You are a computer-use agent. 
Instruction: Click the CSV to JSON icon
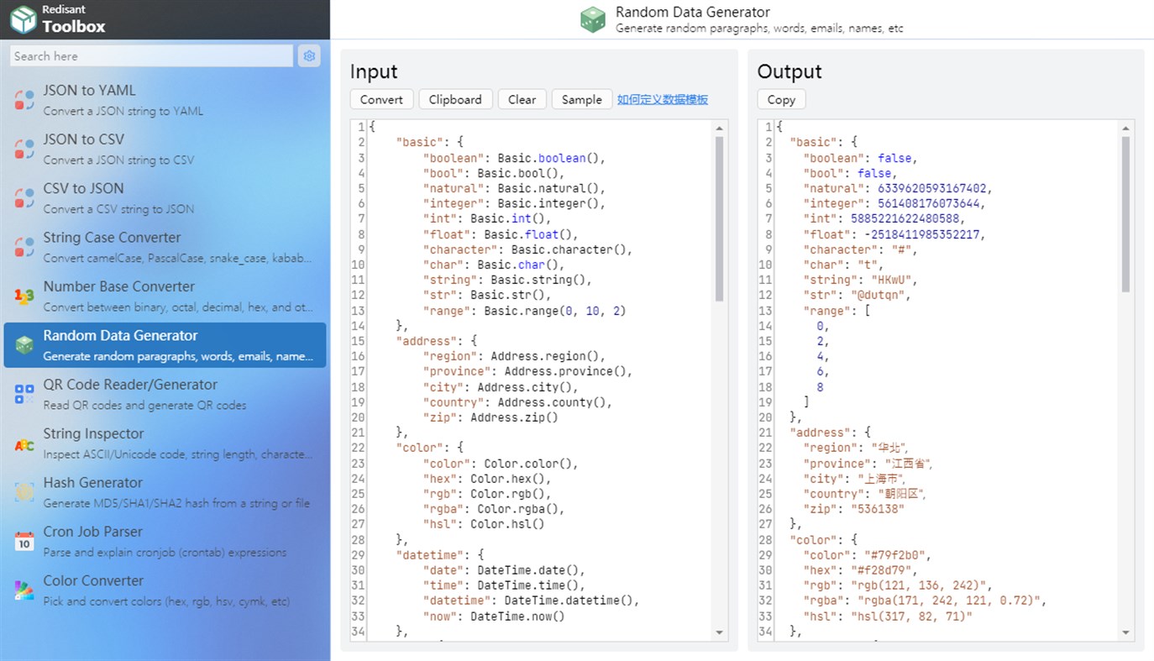24,198
